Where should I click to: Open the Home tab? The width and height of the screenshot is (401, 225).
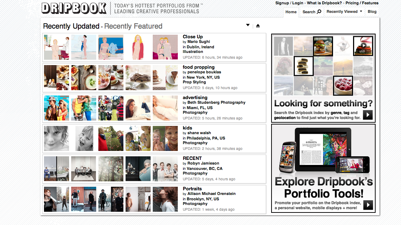[291, 12]
